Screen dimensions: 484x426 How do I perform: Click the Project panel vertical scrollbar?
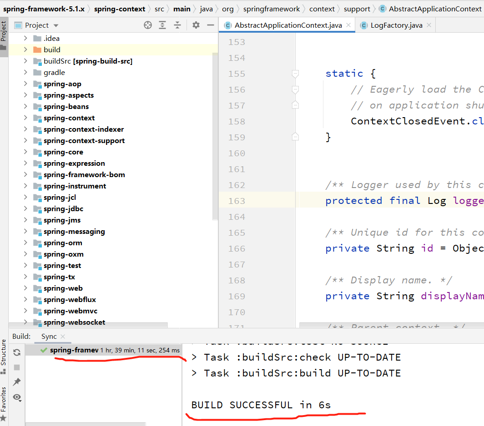tap(215, 136)
